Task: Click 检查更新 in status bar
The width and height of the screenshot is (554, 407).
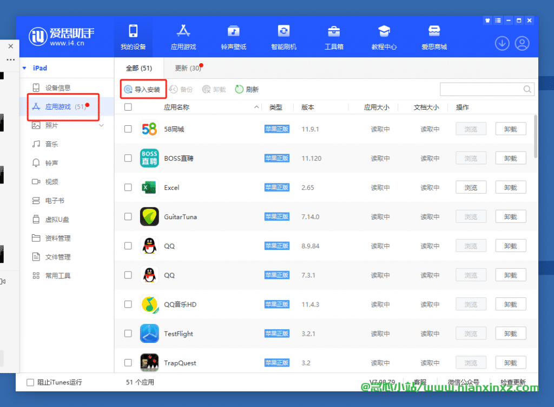Action: 513,382
